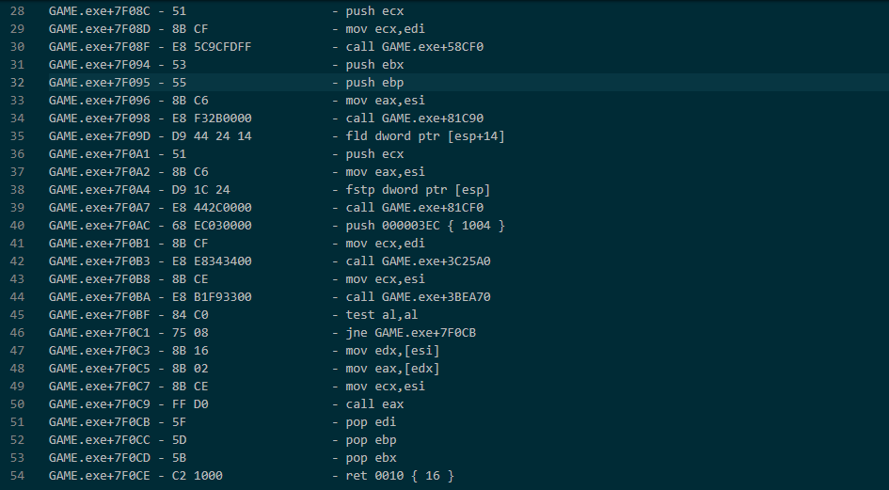The width and height of the screenshot is (889, 490).
Task: Select the bytes 'E8 5C9CFDFF'
Action: pyautogui.click(x=223, y=47)
